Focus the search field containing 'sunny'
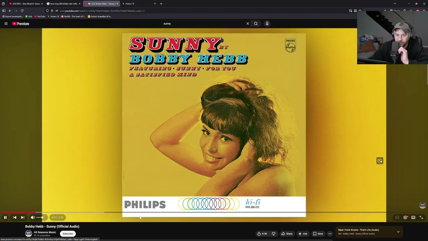The width and height of the screenshot is (428, 241). (203, 23)
